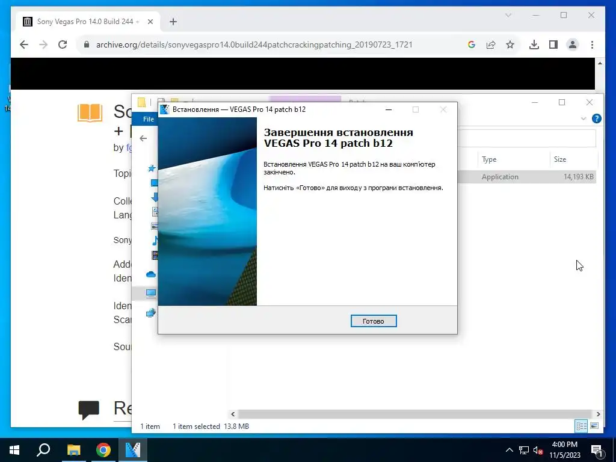Open the Chrome tab search chevron
616x462 pixels.
tap(508, 15)
